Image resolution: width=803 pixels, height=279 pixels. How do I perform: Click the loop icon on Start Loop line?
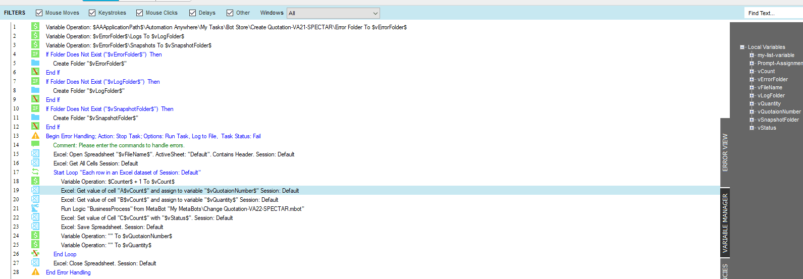pos(35,172)
